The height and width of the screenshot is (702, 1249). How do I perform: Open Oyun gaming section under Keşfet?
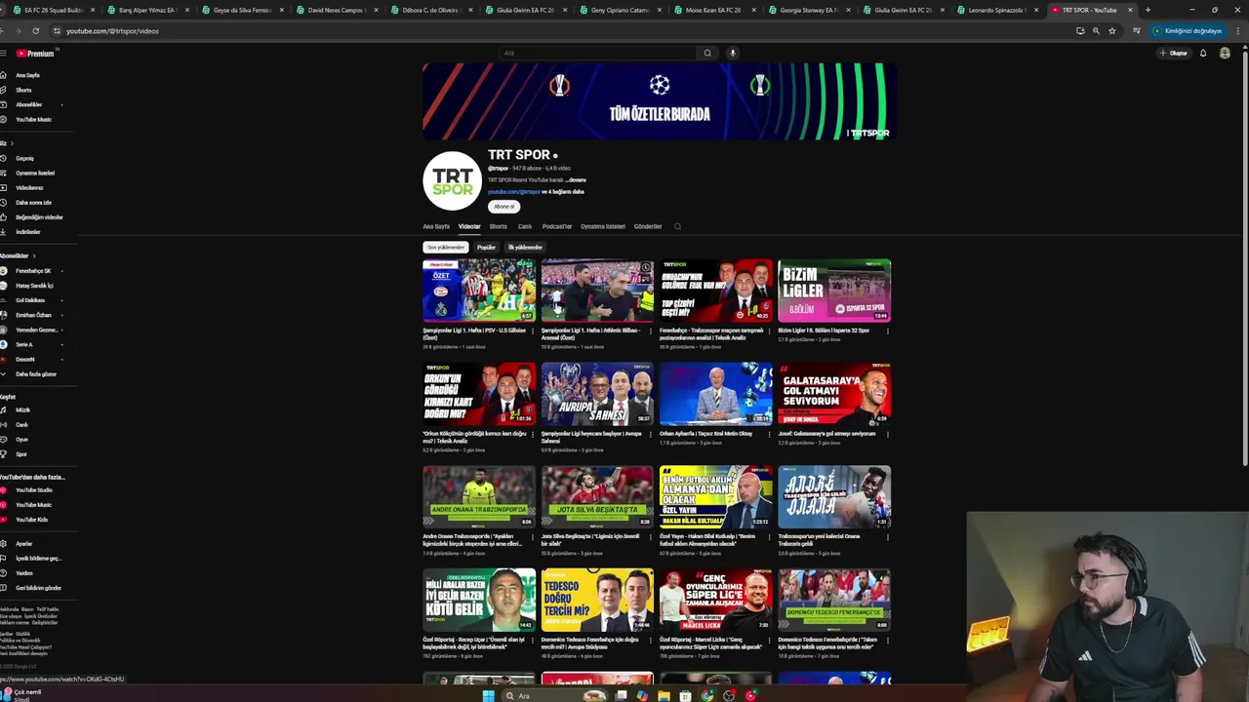pyautogui.click(x=21, y=439)
